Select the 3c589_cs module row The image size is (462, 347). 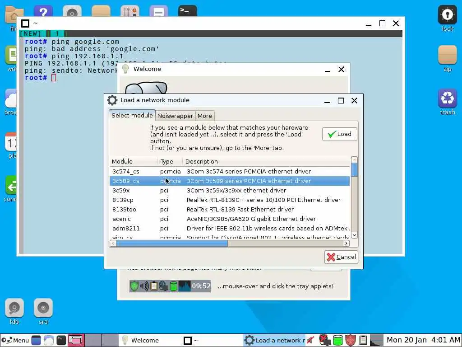[230, 181]
